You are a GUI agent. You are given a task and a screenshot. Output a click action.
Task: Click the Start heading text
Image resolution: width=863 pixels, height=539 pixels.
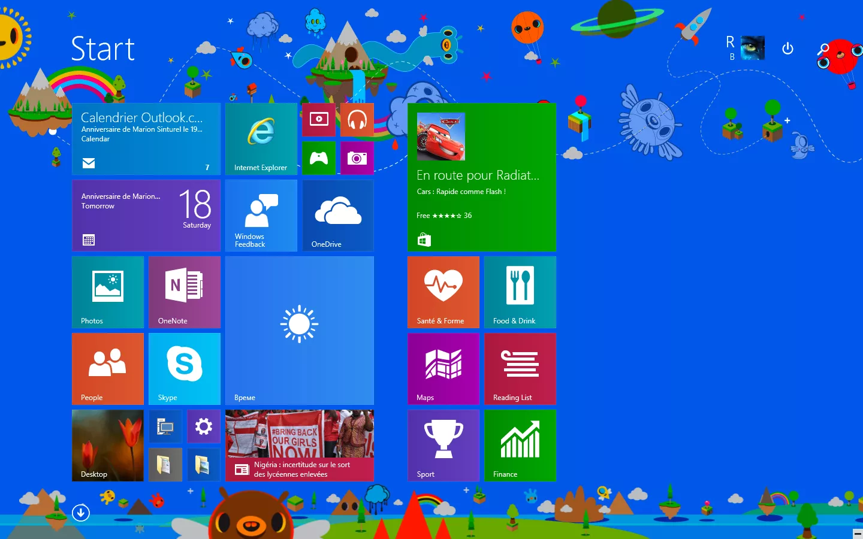coord(102,49)
